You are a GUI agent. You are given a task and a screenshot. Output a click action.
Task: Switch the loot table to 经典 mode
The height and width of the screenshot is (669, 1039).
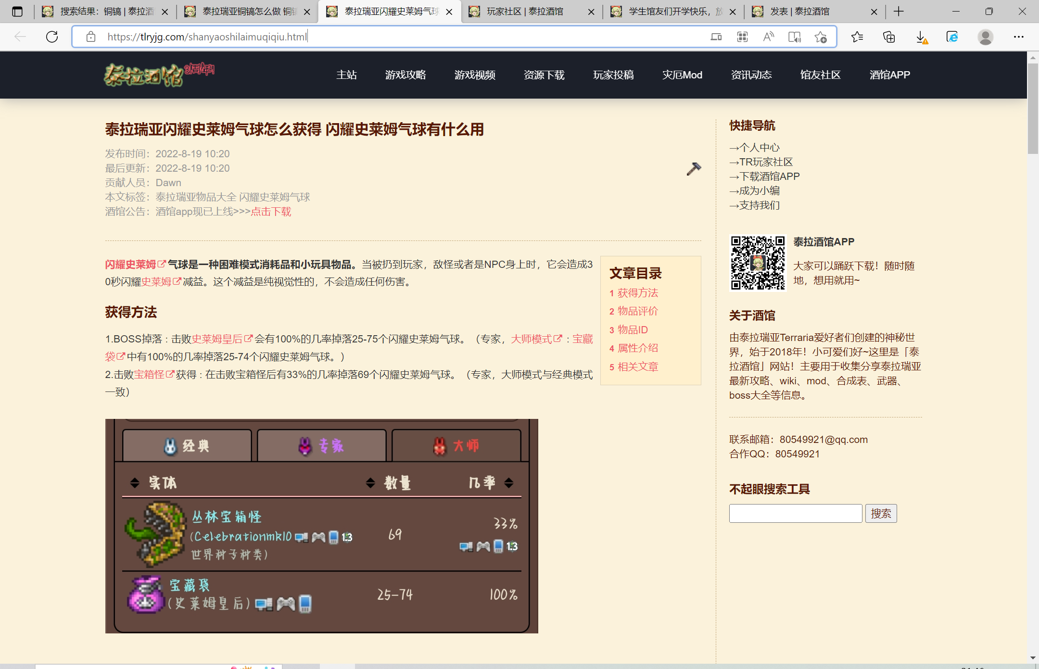tap(187, 446)
